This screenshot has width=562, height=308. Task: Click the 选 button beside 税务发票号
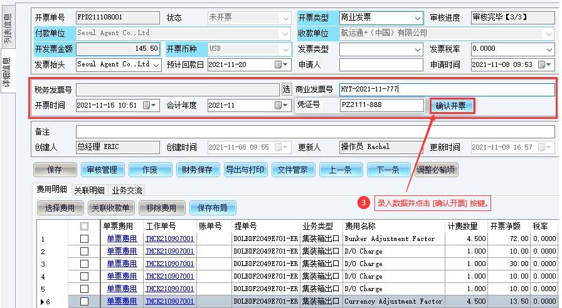coord(286,90)
